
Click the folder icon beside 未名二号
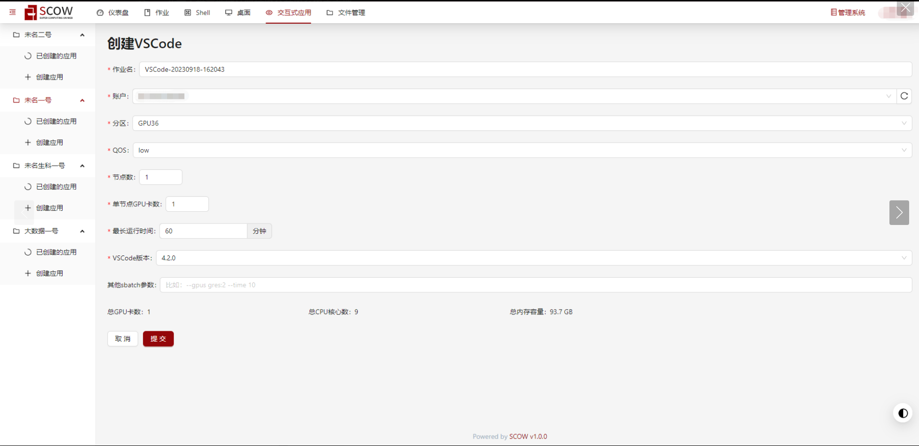16,35
